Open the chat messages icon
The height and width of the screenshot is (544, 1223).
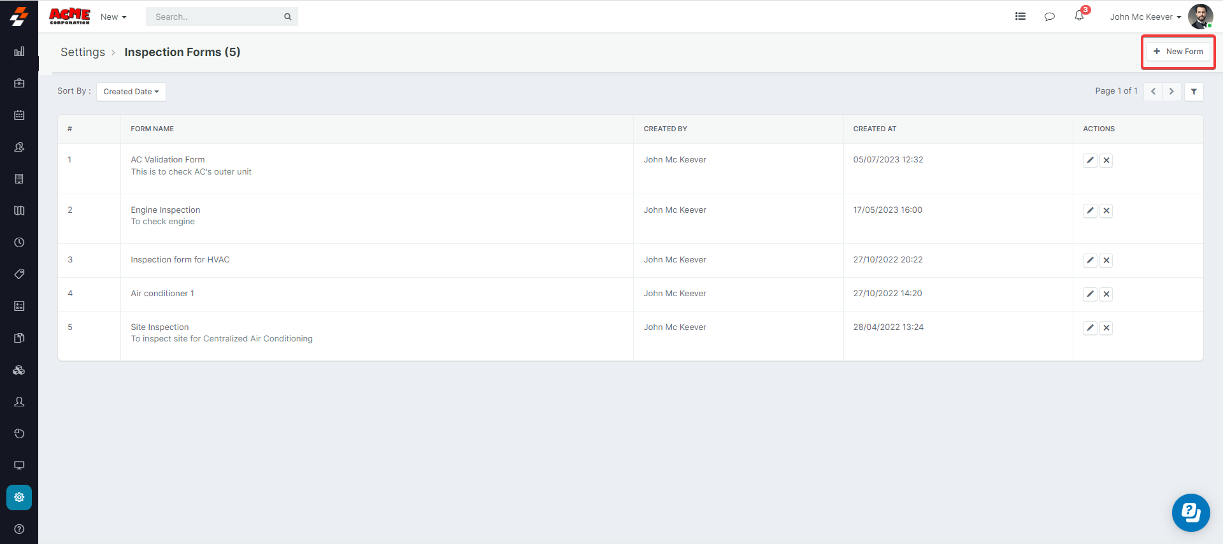click(x=1049, y=17)
